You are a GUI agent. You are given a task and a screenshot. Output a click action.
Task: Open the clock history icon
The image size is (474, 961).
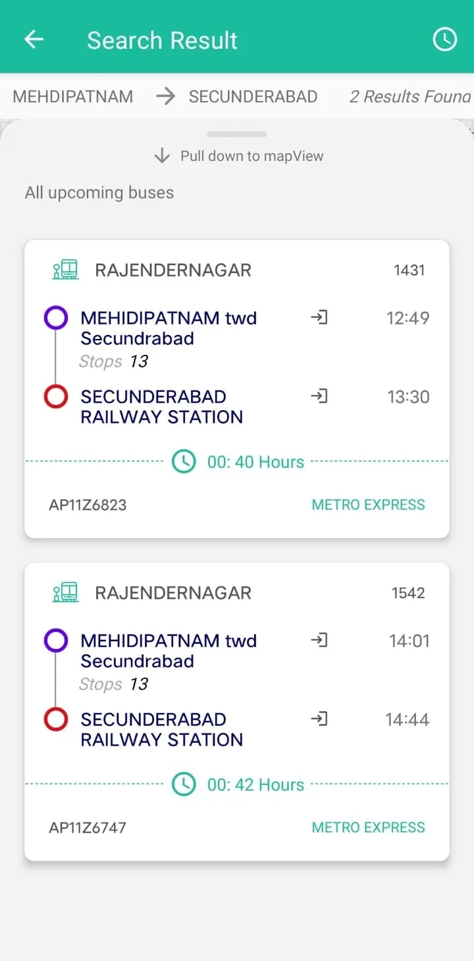444,40
